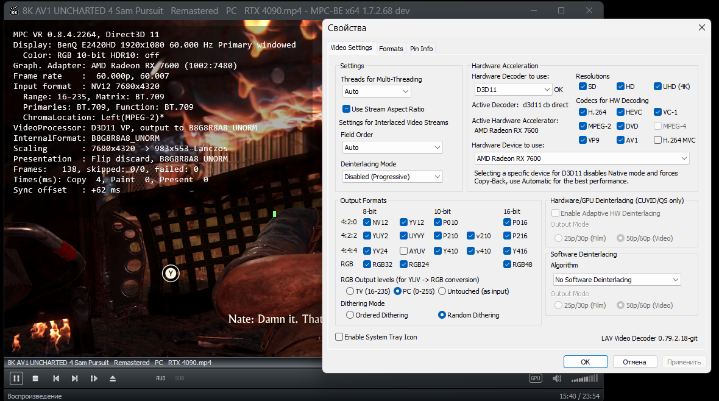Toggle v210 output format checkbox
This screenshot has width=719, height=401.
(470, 236)
